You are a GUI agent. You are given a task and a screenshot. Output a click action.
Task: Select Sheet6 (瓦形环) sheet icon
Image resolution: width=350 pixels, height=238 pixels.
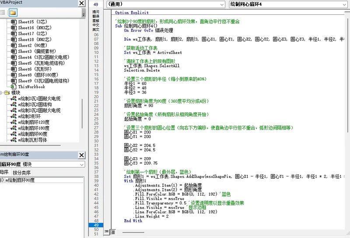[14, 69]
